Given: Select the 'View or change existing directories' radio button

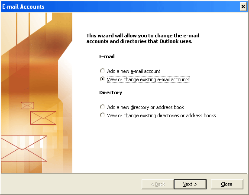Looking at the screenshot, I should click(103, 115).
